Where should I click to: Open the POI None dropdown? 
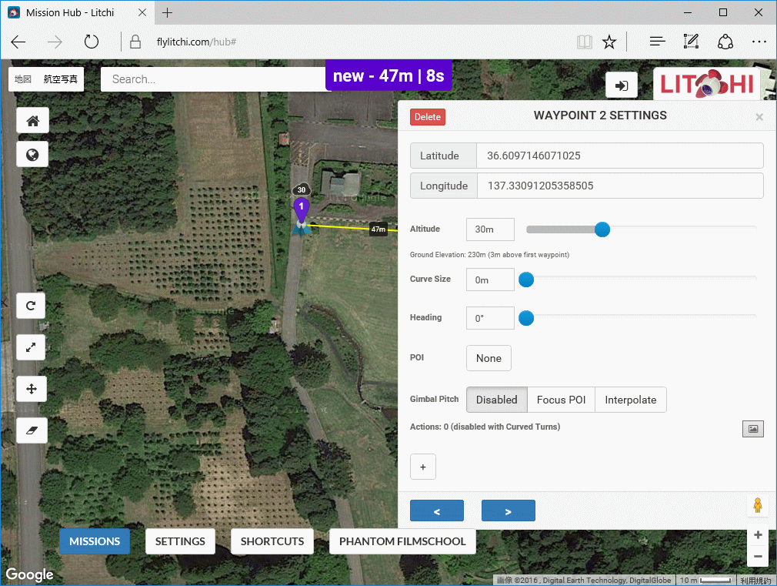tap(489, 358)
